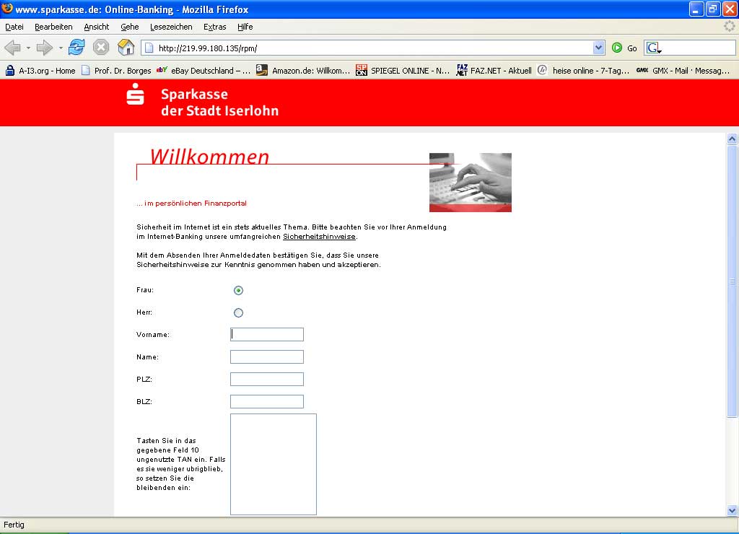The width and height of the screenshot is (739, 534).
Task: Click the Back arrow navigation icon
Action: pyautogui.click(x=13, y=48)
